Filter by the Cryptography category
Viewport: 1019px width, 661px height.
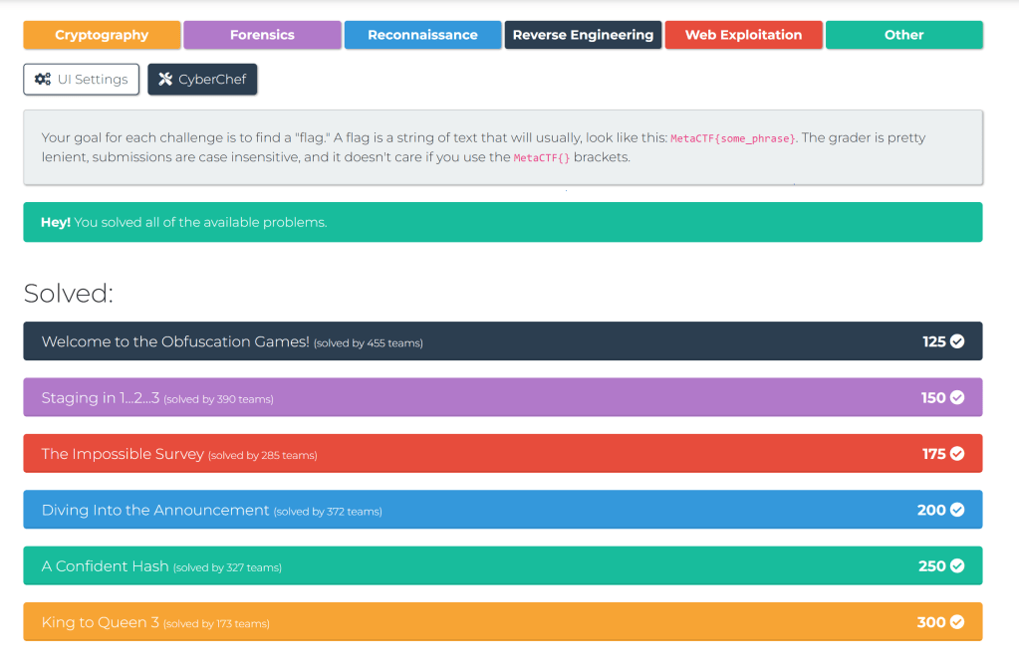pos(102,35)
